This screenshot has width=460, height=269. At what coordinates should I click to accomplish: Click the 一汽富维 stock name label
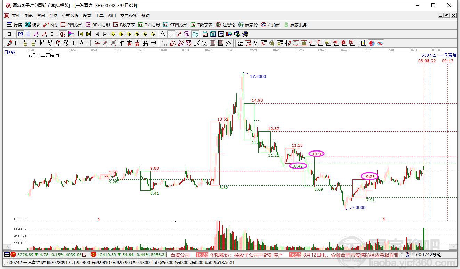point(448,55)
